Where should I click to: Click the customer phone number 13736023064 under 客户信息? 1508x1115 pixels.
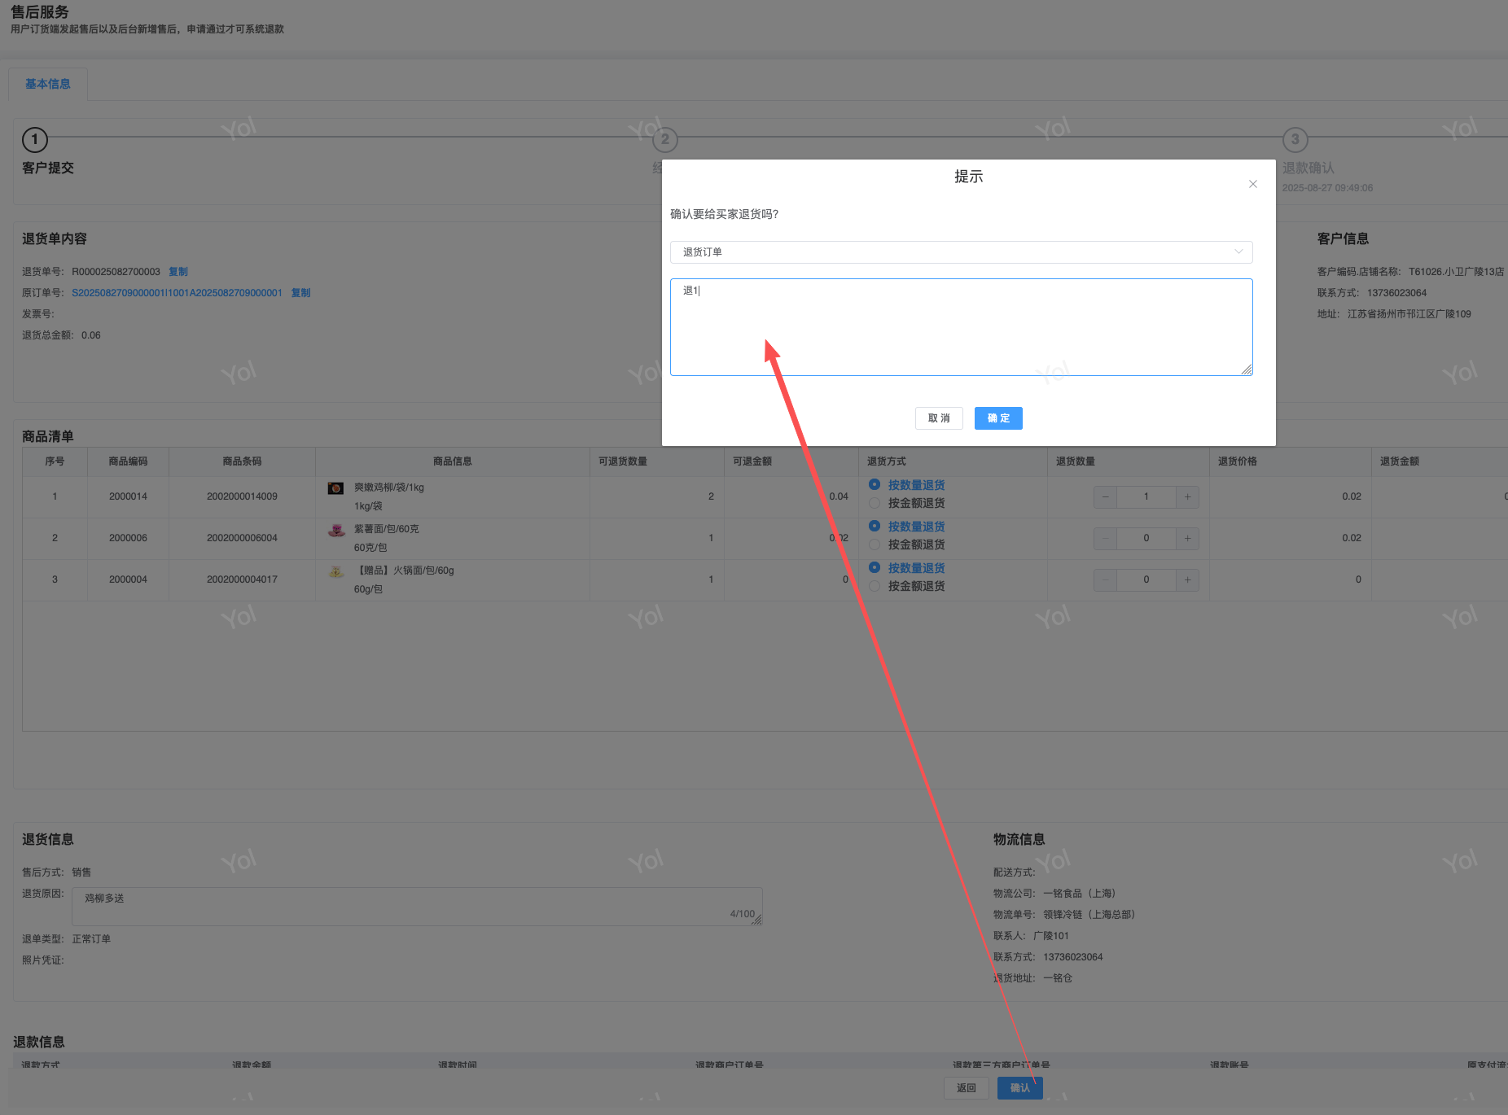tap(1397, 293)
